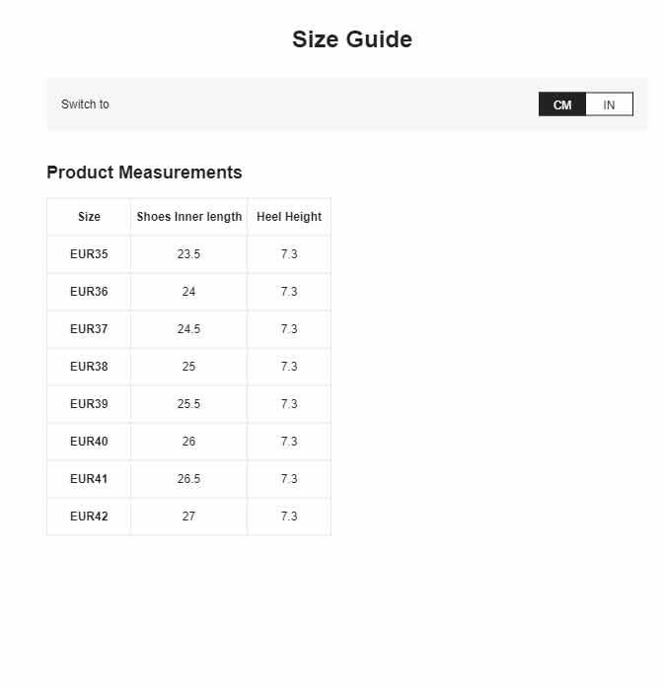Click the 23.5 inner length value

188,254
